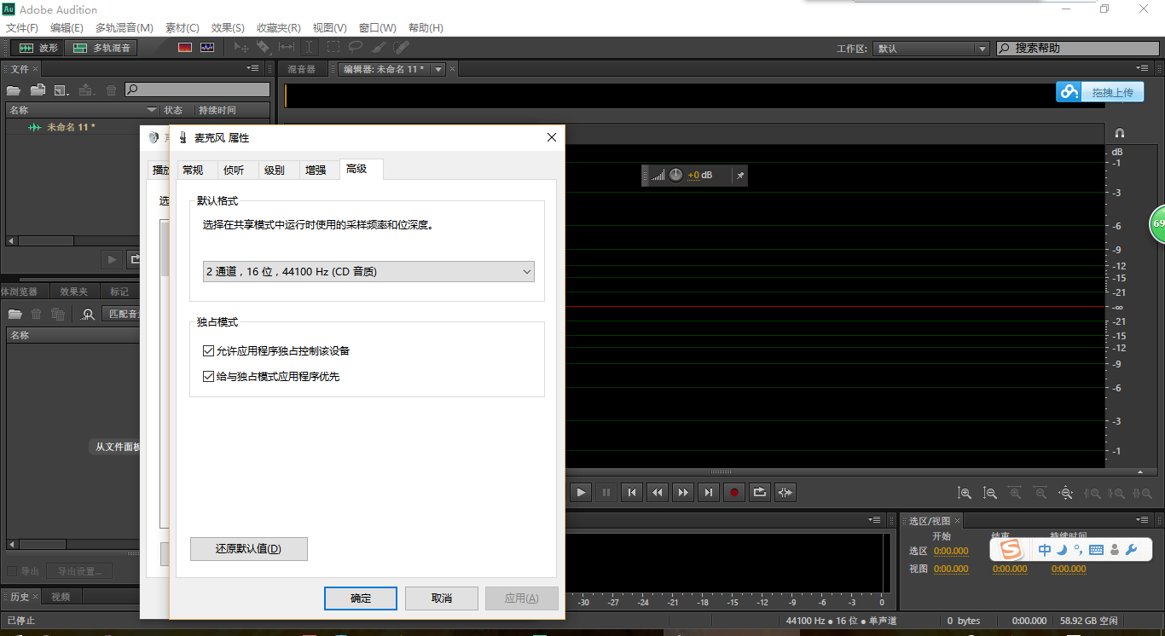
Task: Switch to the 效果夹 panel tab
Action: (x=73, y=292)
